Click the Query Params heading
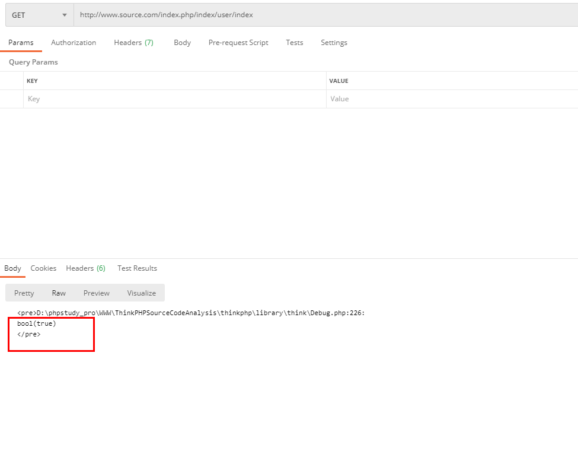Viewport: 578px width, 449px height. [34, 62]
